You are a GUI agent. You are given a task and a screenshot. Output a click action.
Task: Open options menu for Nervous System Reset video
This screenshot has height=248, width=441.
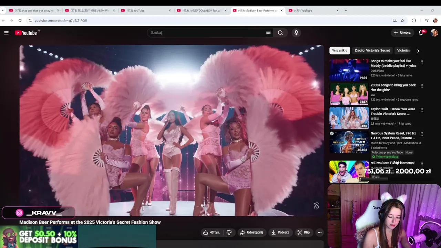[x=422, y=134]
